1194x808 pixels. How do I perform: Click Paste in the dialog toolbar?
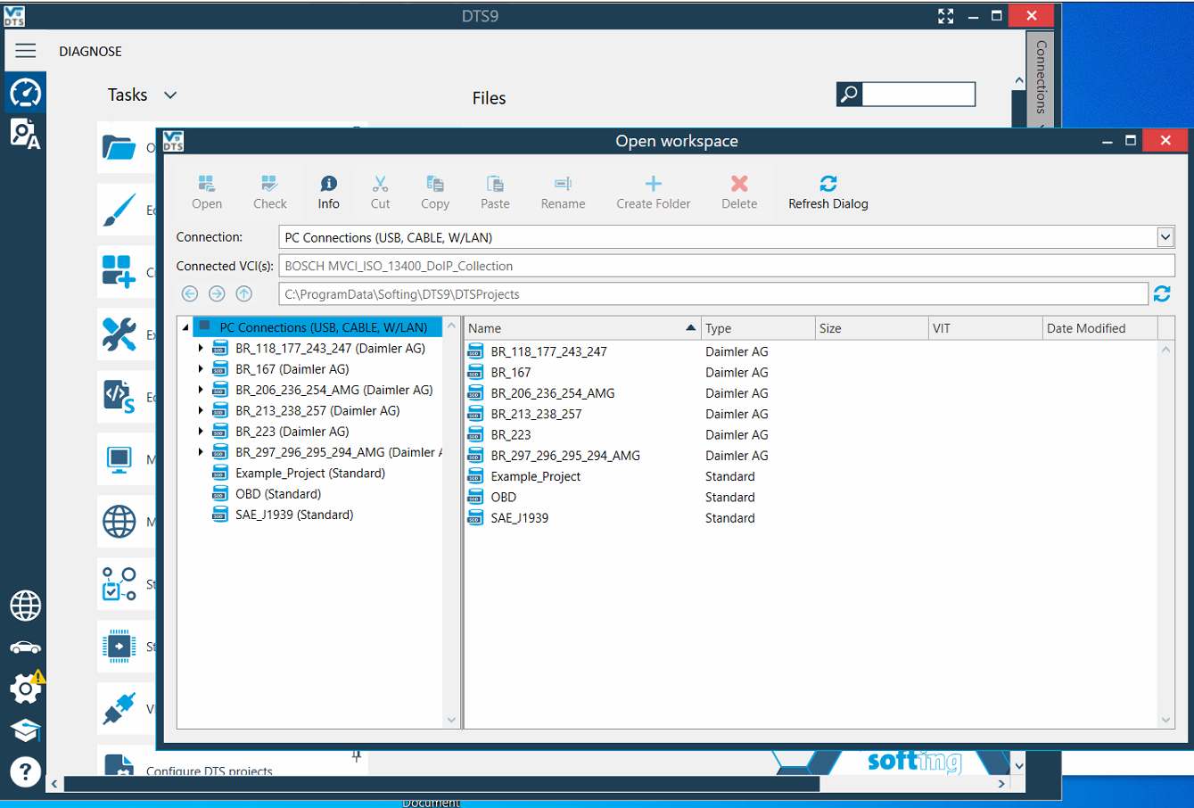pos(495,193)
